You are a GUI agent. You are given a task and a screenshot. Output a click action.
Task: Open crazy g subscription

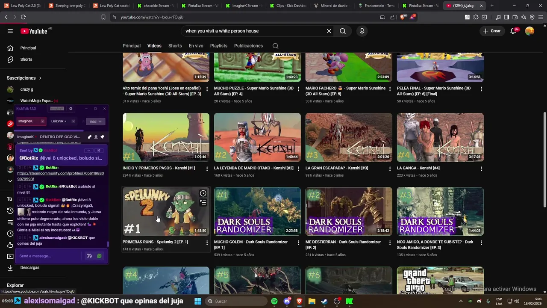point(26,89)
